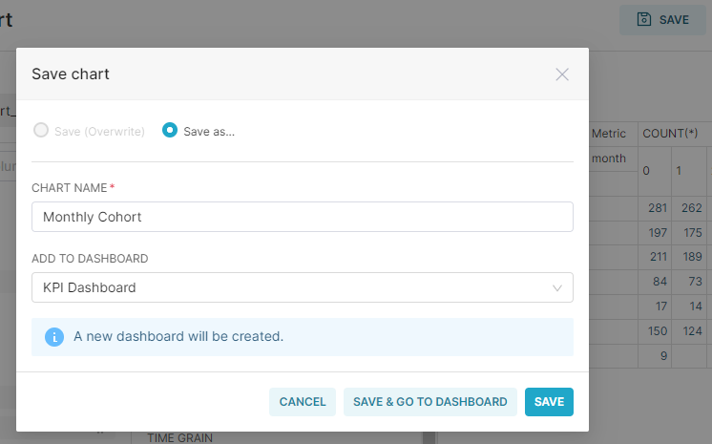Click the Chart Name input field
The height and width of the screenshot is (444, 712).
point(303,217)
